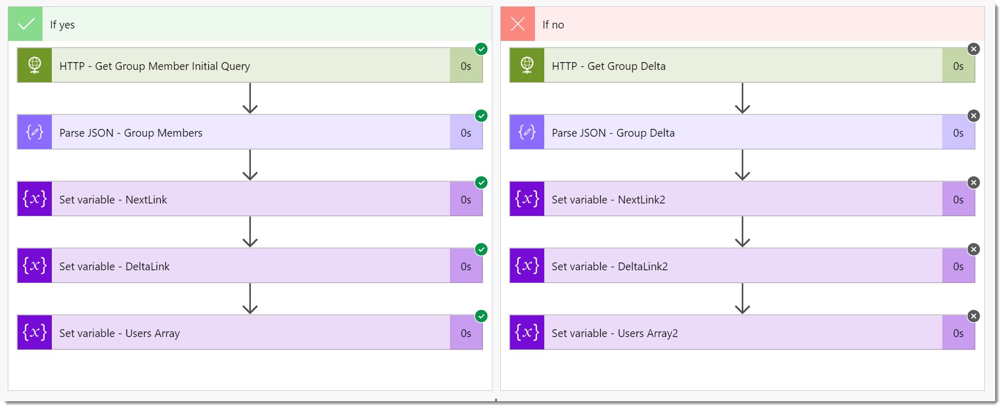Click 0s duration on Set variable - DeltaLink
This screenshot has height=409, width=1003.
point(466,267)
